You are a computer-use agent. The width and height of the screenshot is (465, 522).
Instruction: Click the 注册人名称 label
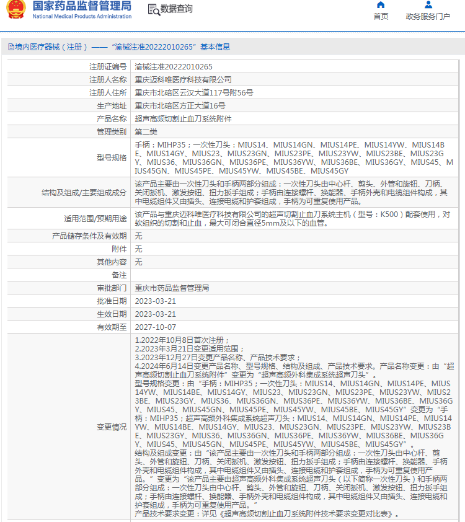pos(108,79)
